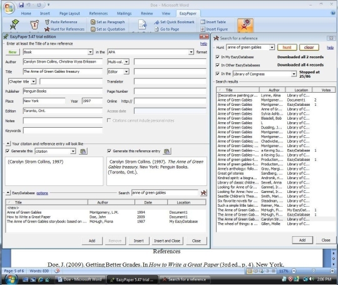Click Hunt for References in ribbon
338x285 pixels.
64,29
